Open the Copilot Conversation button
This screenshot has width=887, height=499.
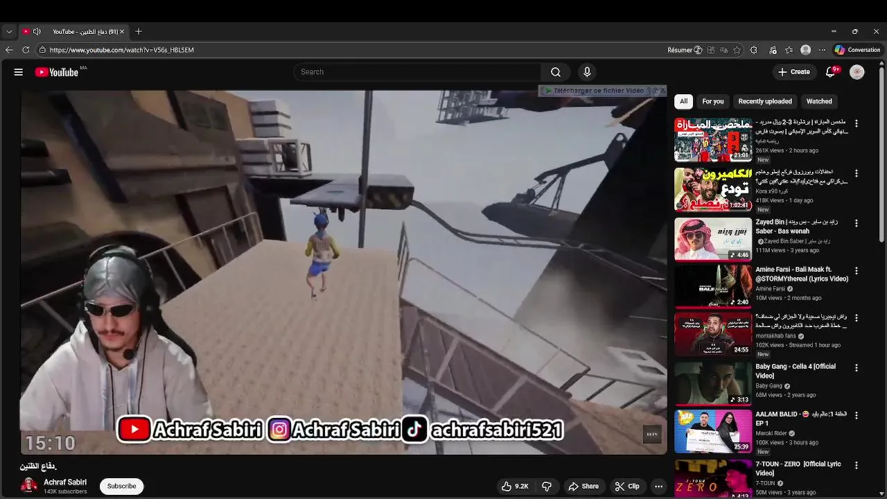coord(857,50)
